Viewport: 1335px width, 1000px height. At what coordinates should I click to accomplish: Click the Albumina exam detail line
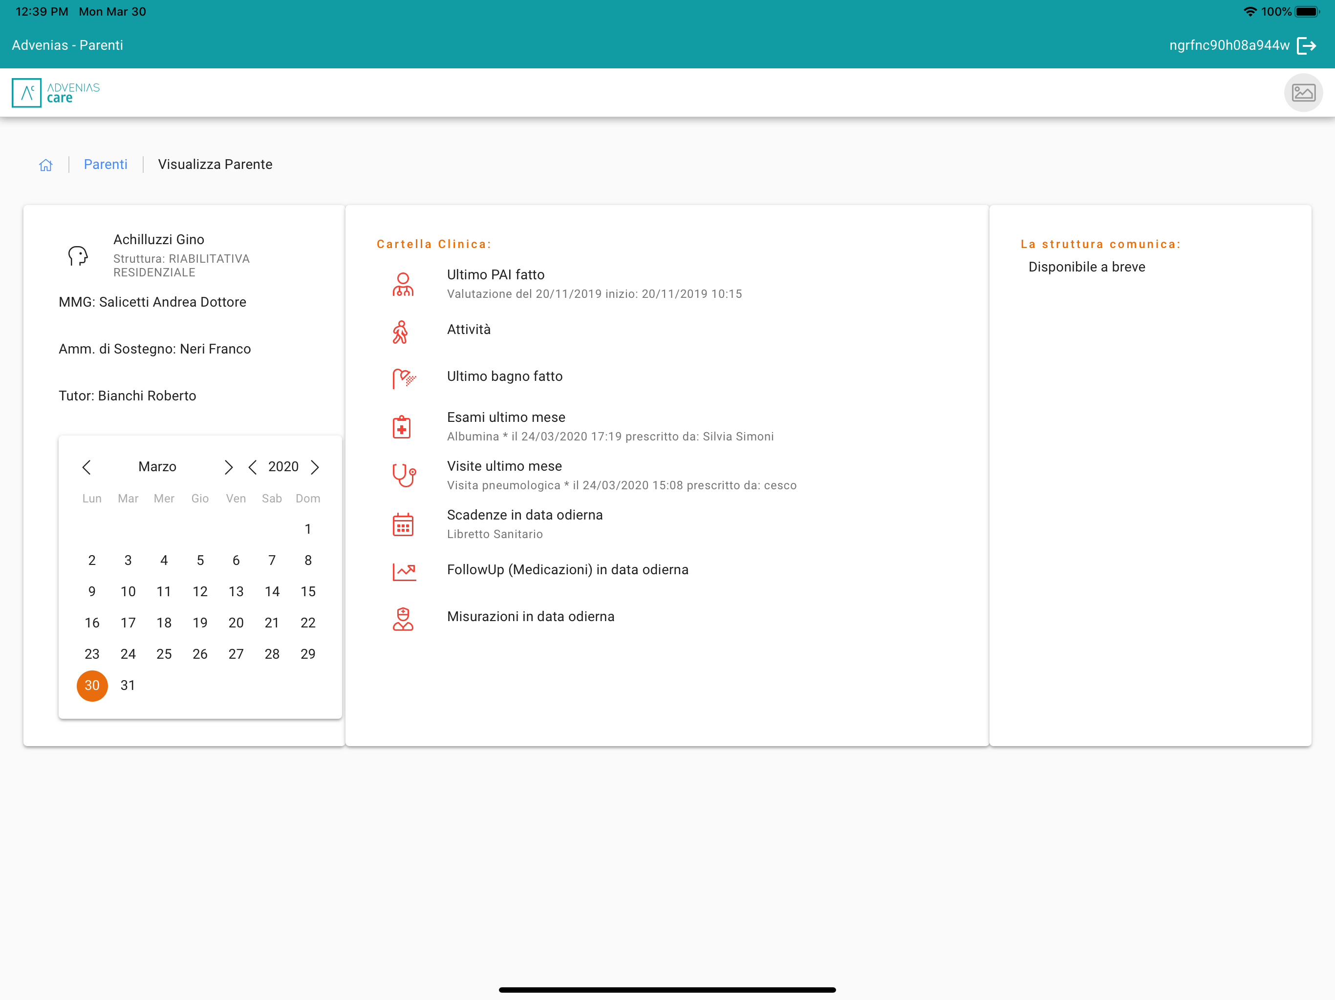coord(610,437)
